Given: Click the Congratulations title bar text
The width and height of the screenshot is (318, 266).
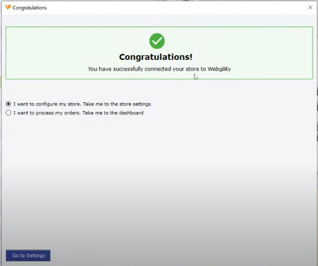Looking at the screenshot, I should (30, 8).
